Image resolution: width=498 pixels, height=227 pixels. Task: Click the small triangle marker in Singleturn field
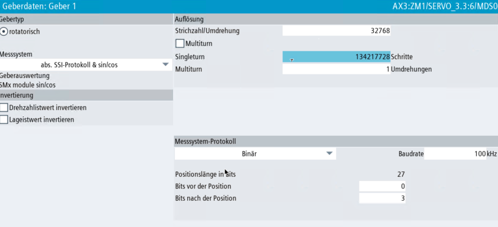(x=292, y=60)
